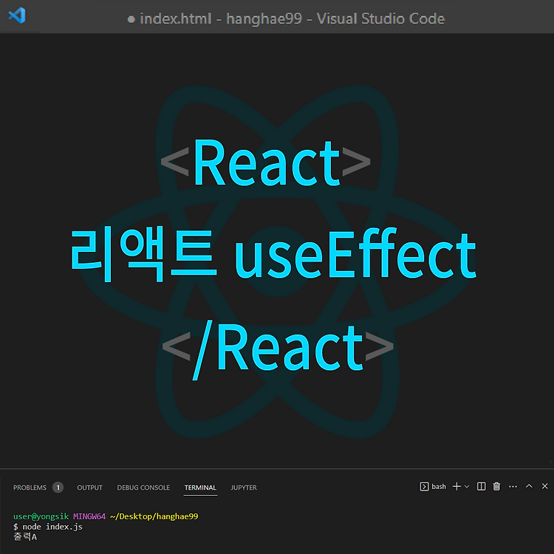Switch to the DEBUG CONSOLE tab
The height and width of the screenshot is (554, 554).
coord(143,488)
